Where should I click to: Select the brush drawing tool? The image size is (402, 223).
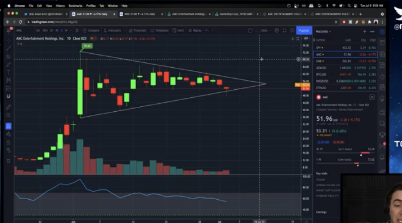[9, 65]
